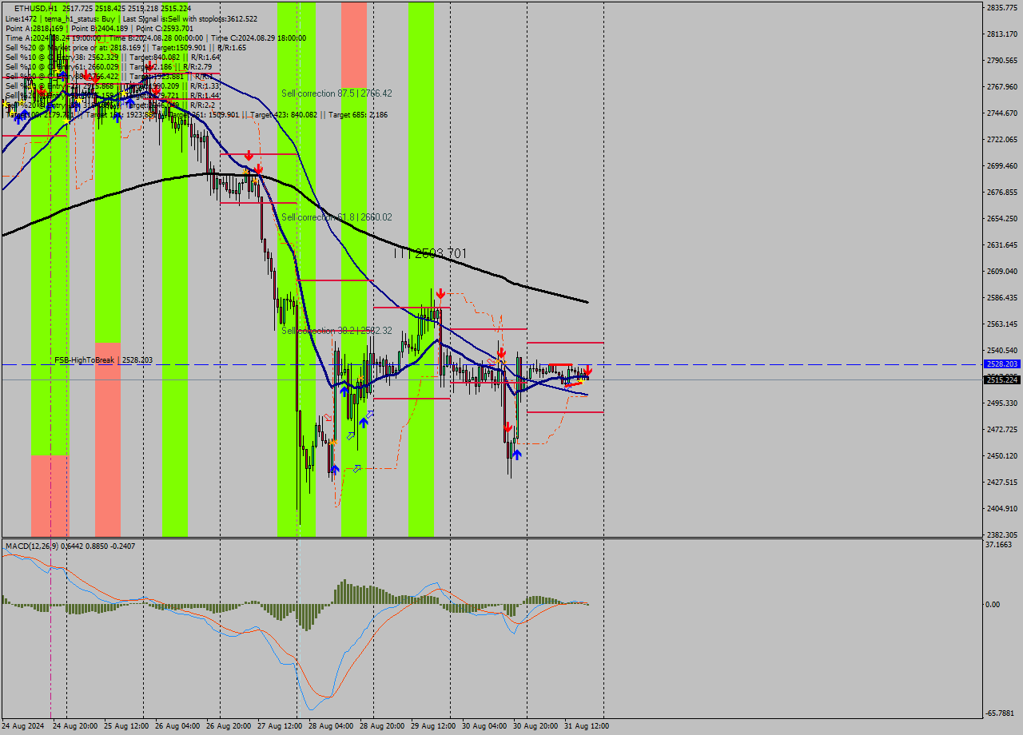Click the 2382.305 price axis label
1023x735 pixels.
pos(1001,535)
